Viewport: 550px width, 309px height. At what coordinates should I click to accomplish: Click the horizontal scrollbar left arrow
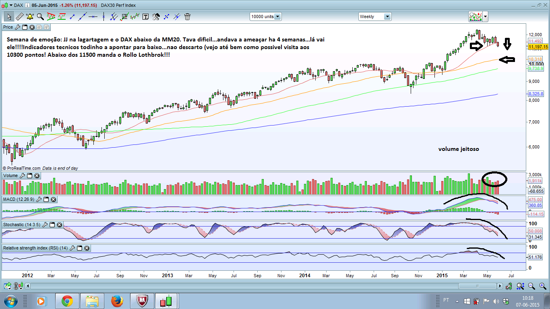[x=28, y=286]
